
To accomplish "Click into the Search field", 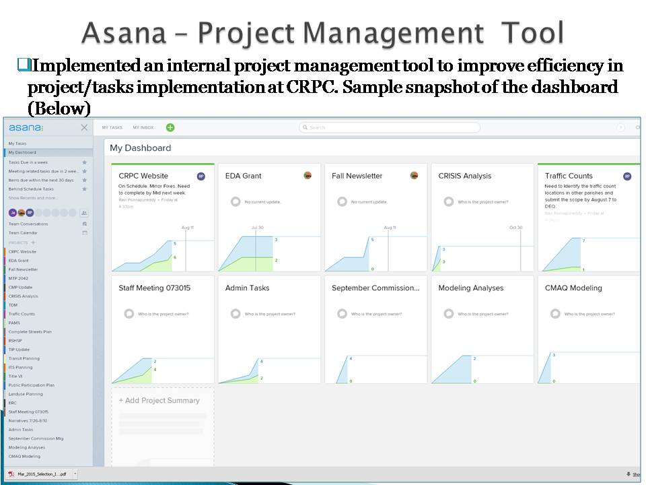I will 390,127.
